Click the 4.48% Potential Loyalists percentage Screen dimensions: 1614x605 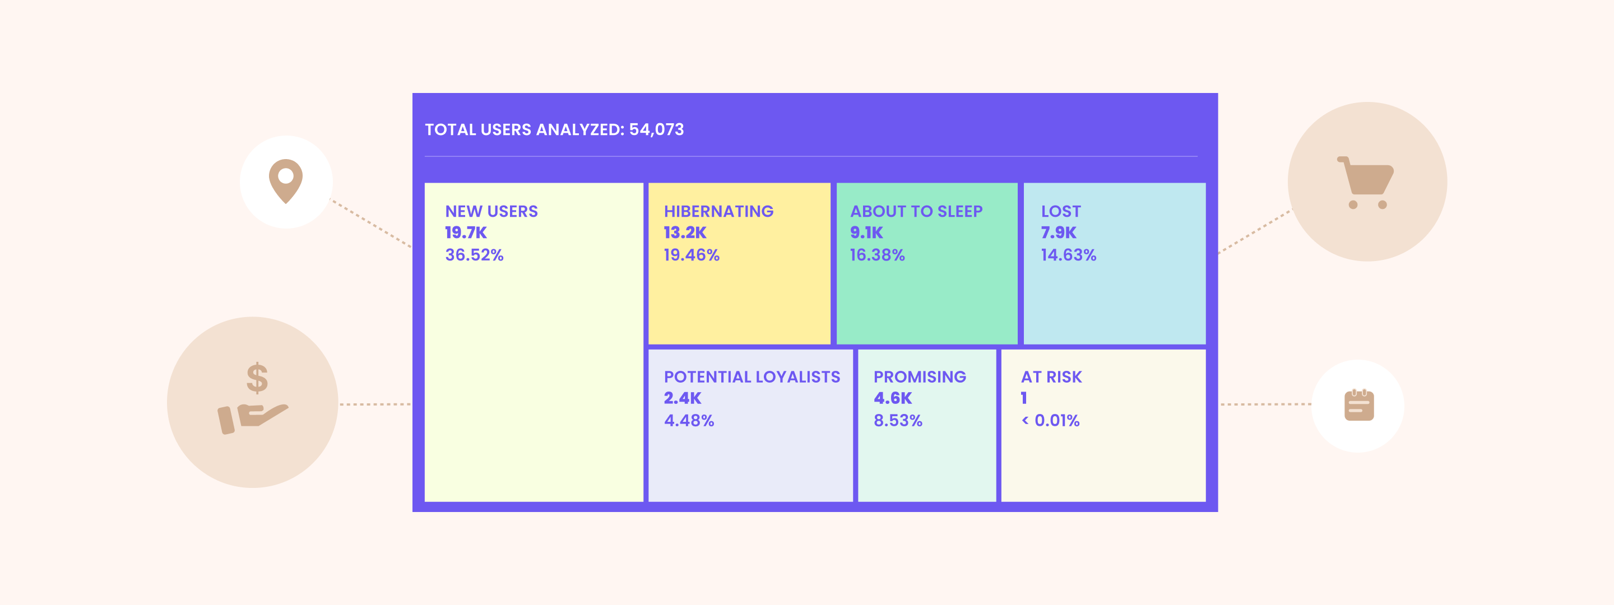pos(689,420)
